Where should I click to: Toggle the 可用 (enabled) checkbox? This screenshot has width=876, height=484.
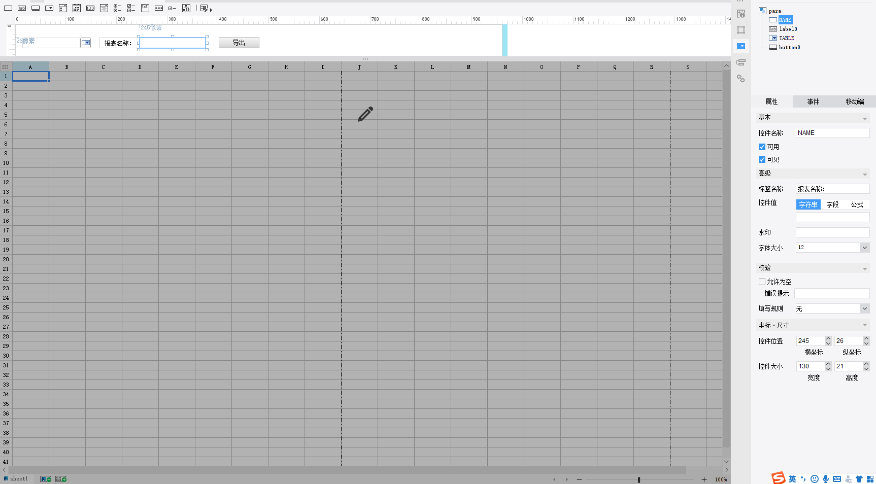click(762, 147)
